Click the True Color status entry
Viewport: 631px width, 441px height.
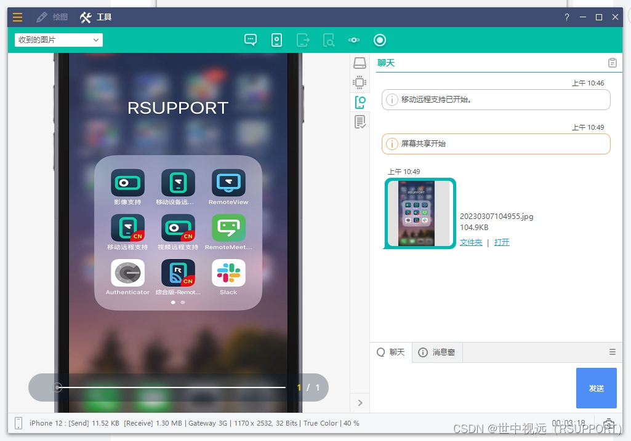click(x=320, y=423)
